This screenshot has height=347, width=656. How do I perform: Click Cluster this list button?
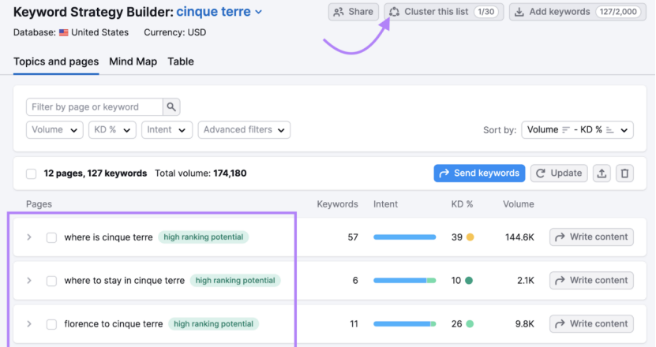coord(444,12)
